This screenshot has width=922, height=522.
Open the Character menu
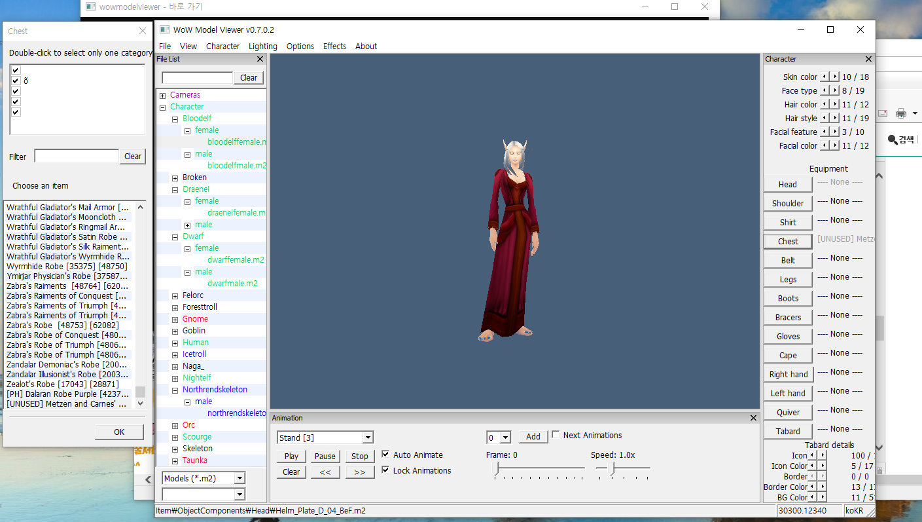click(x=222, y=47)
